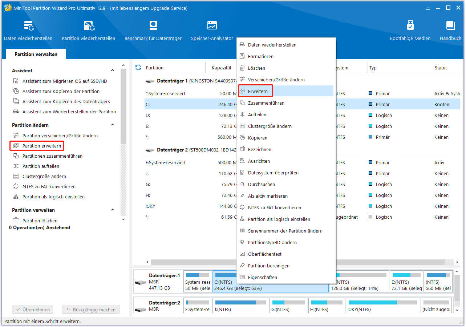Select Bezeichnen in context menu
Image resolution: width=466 pixels, height=327 pixels.
(286, 150)
